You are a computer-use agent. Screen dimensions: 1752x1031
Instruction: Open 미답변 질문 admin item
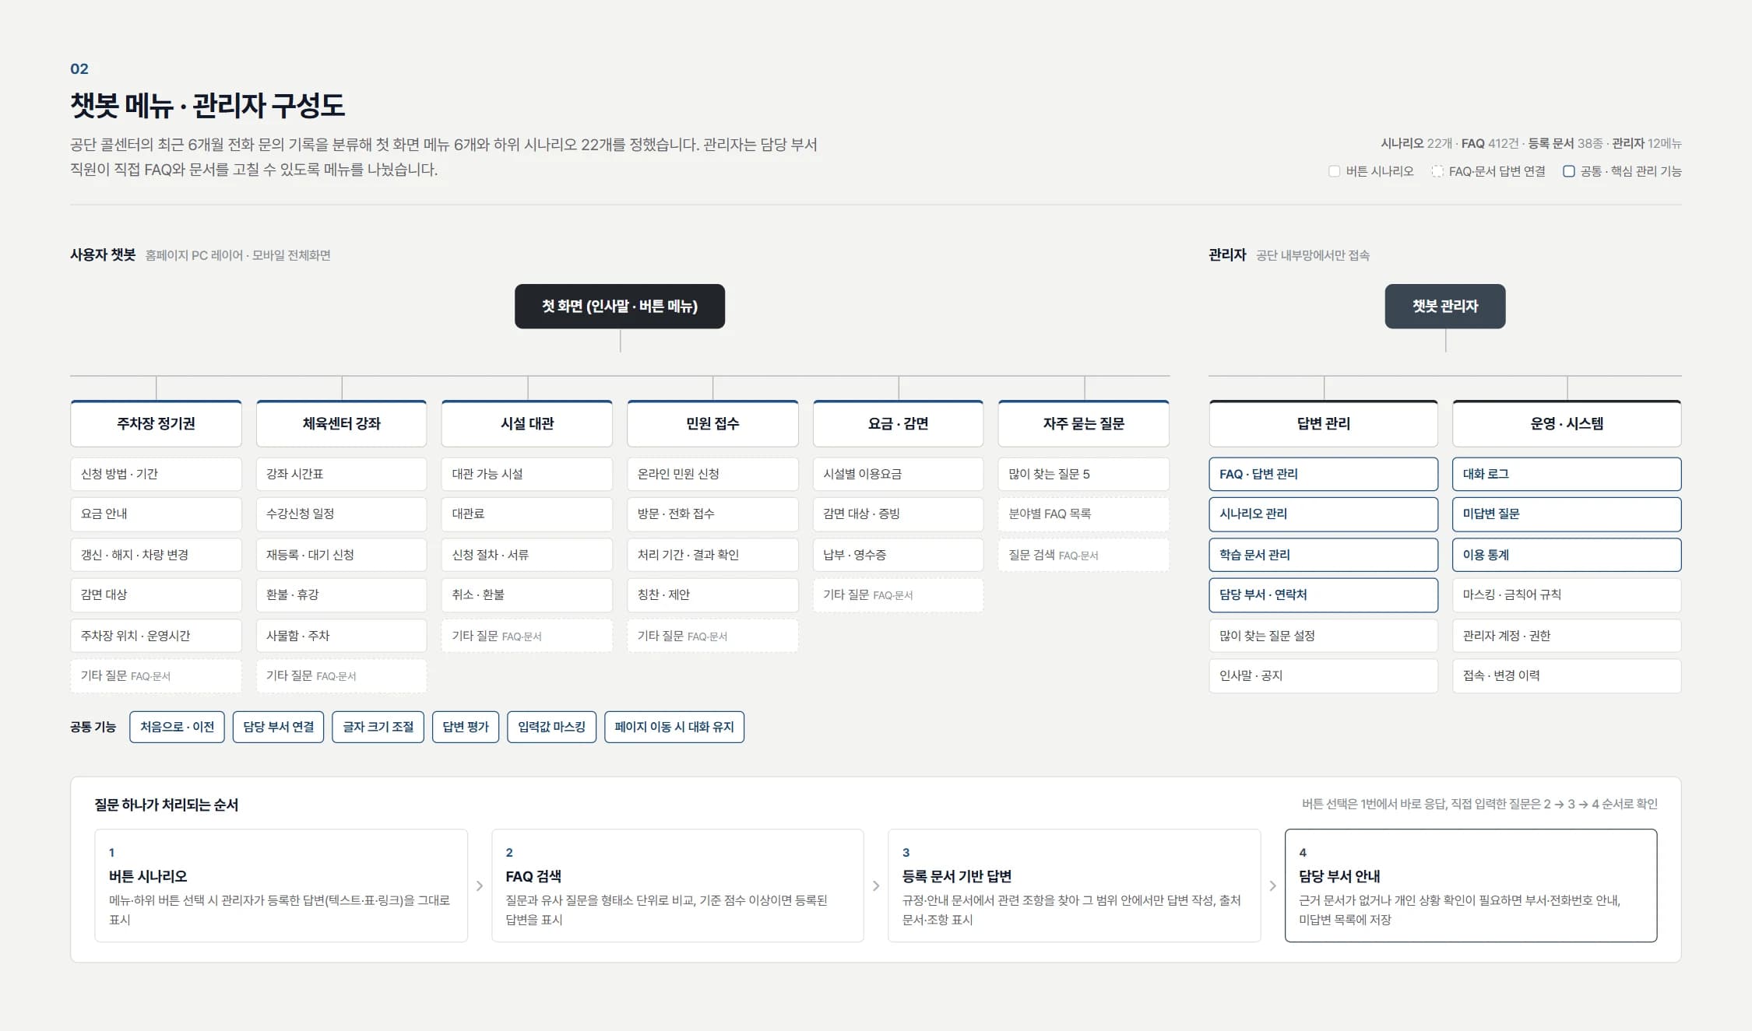pyautogui.click(x=1567, y=514)
